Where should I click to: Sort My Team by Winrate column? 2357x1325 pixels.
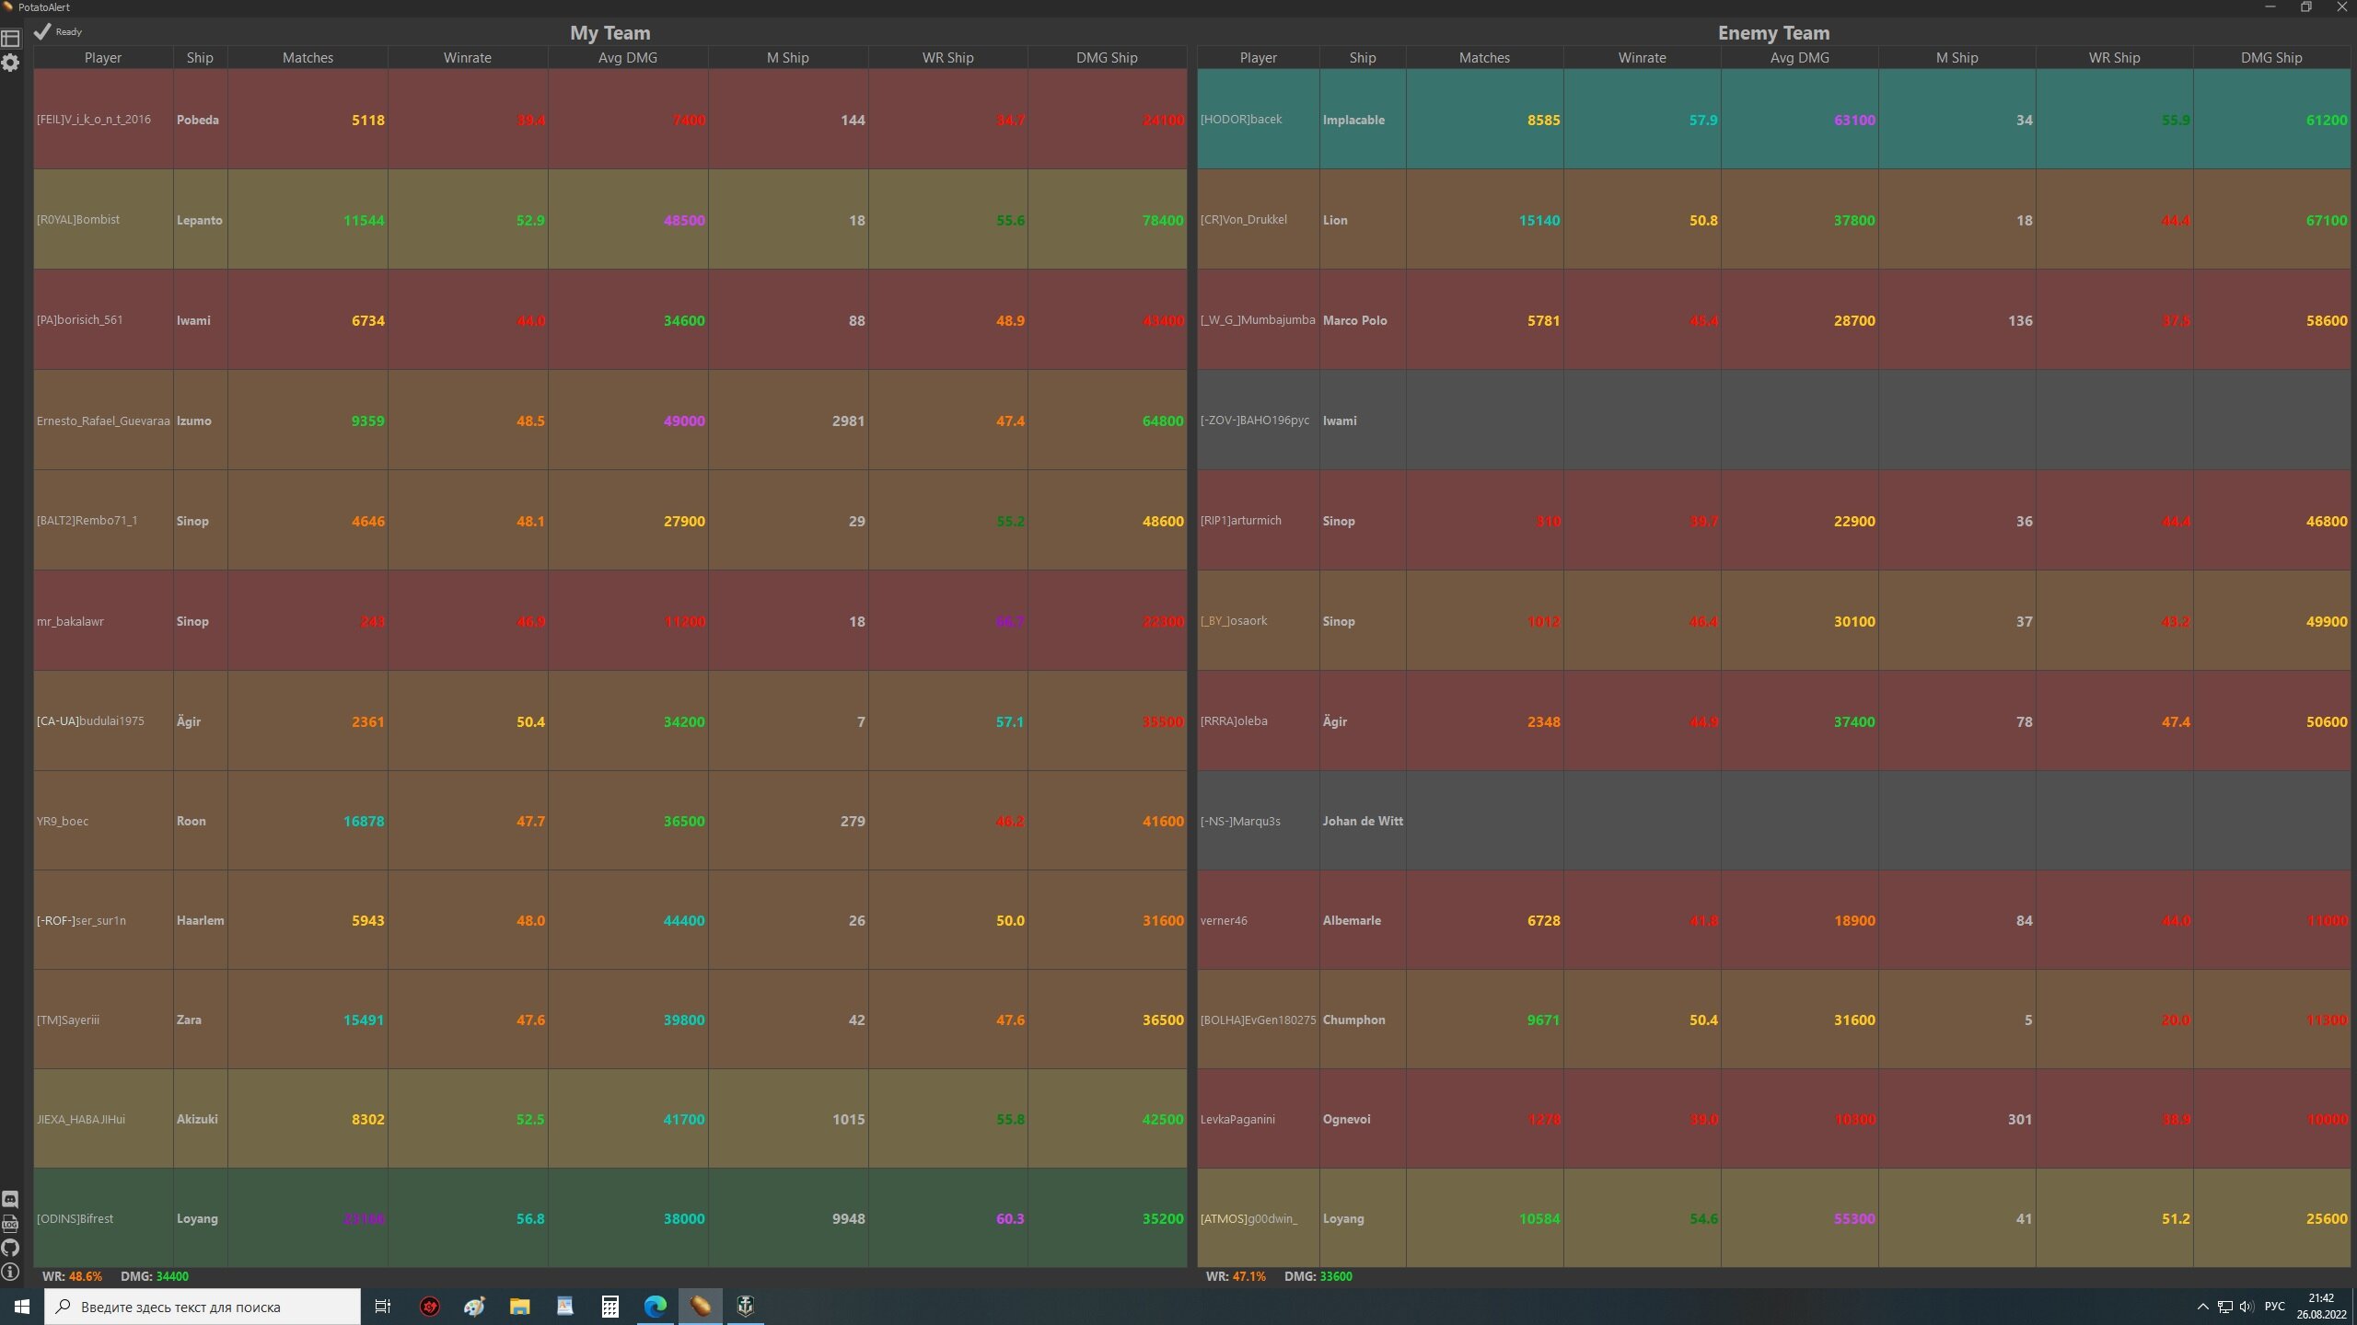click(x=467, y=57)
